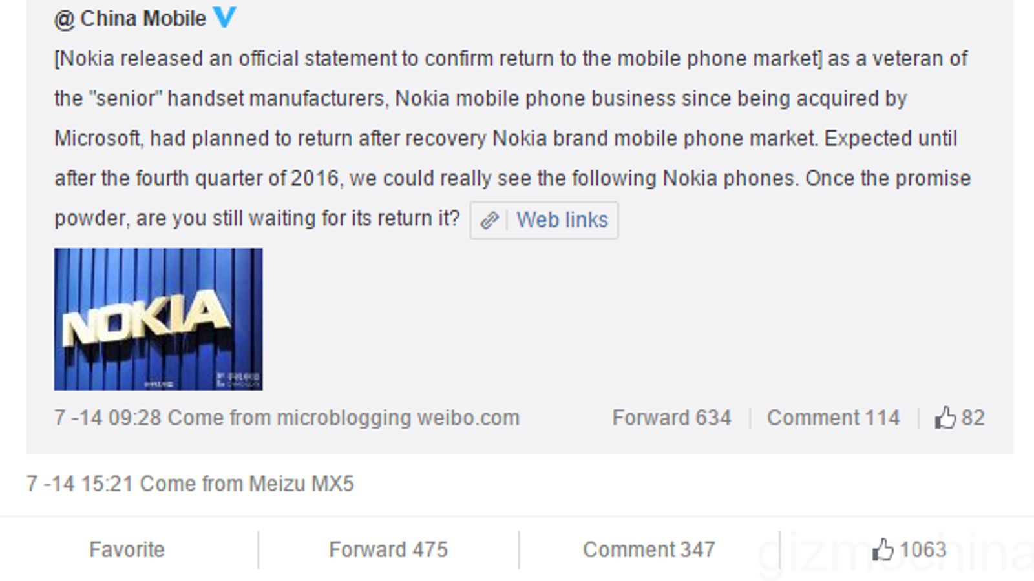This screenshot has width=1034, height=581.
Task: Open the 7-14 09:28 timestamp link
Action: coord(107,418)
